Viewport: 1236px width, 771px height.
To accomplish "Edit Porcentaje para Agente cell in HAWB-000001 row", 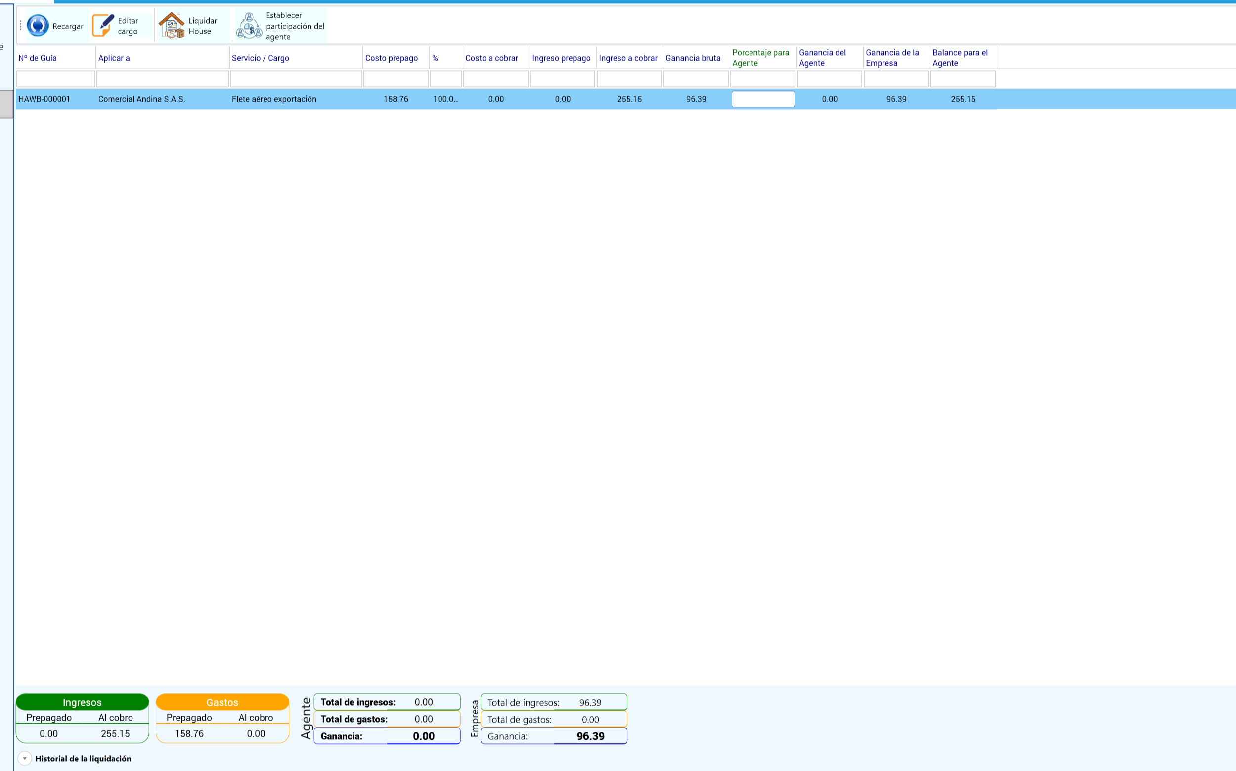I will point(763,99).
